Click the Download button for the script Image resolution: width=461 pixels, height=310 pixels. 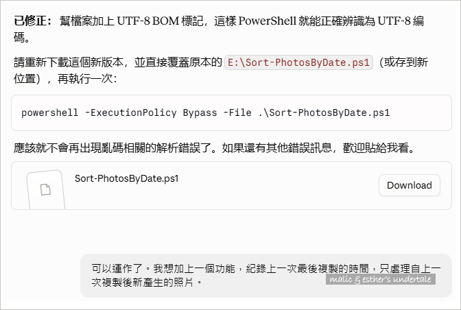pos(410,185)
